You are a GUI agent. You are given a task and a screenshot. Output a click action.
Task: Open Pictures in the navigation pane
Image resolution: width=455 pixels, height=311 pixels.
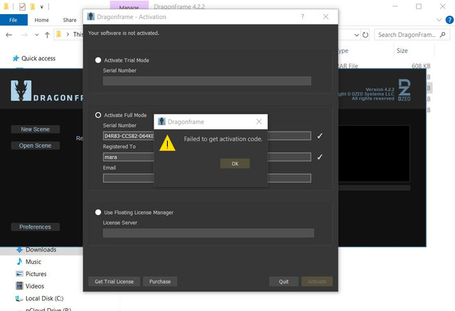(x=36, y=274)
